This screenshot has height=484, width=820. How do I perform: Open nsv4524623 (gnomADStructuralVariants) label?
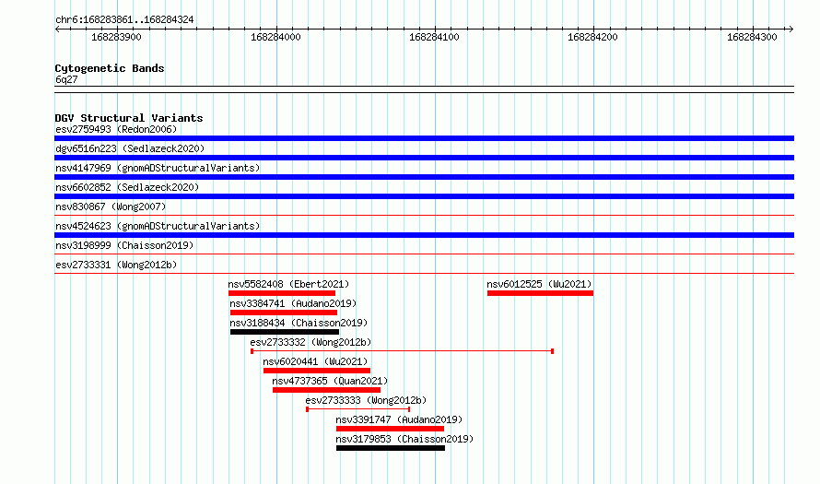[x=158, y=226]
